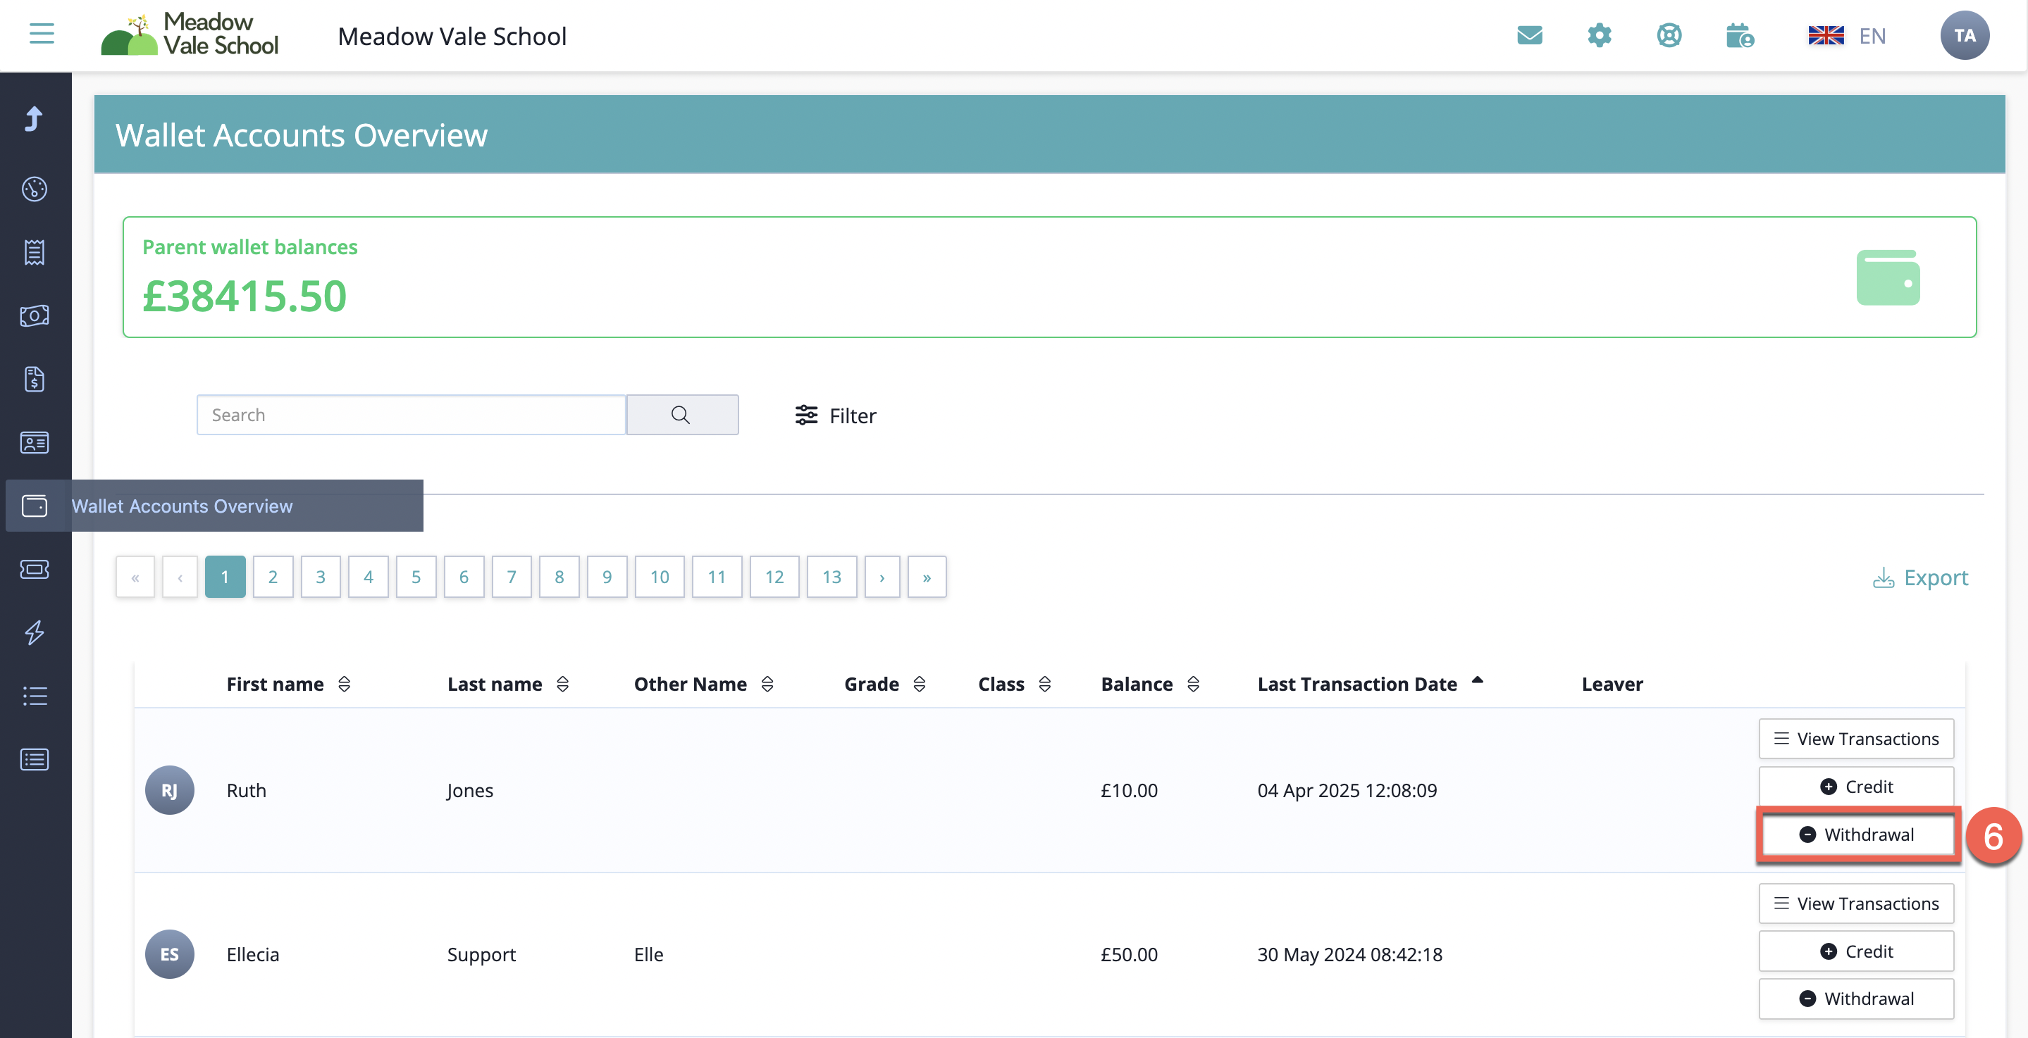Credit Ellecia Support's wallet
The width and height of the screenshot is (2028, 1038).
coord(1855,951)
